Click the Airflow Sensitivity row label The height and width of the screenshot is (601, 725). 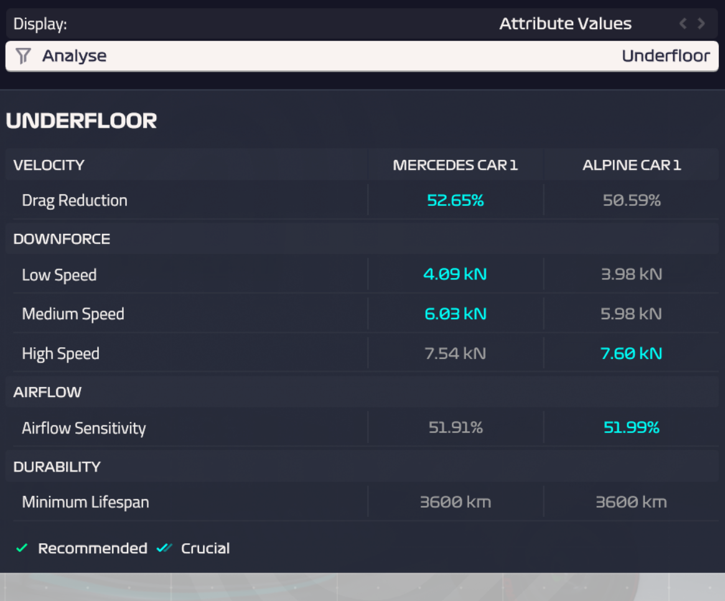(x=83, y=428)
